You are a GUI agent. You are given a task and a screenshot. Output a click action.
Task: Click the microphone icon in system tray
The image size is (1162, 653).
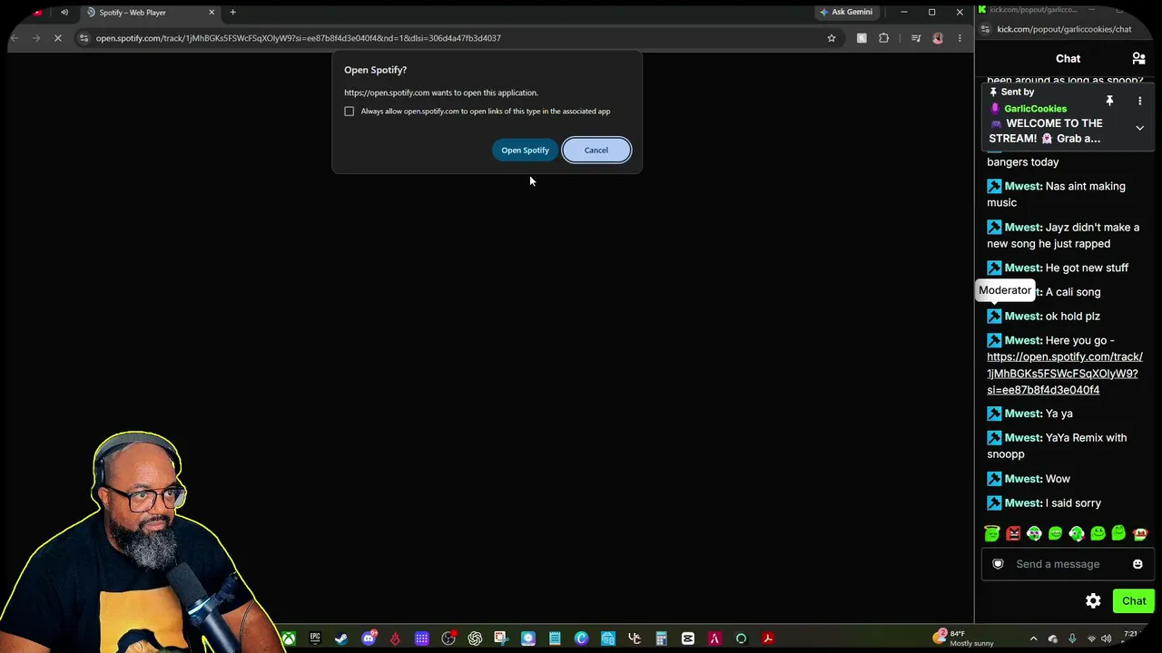(x=1072, y=638)
